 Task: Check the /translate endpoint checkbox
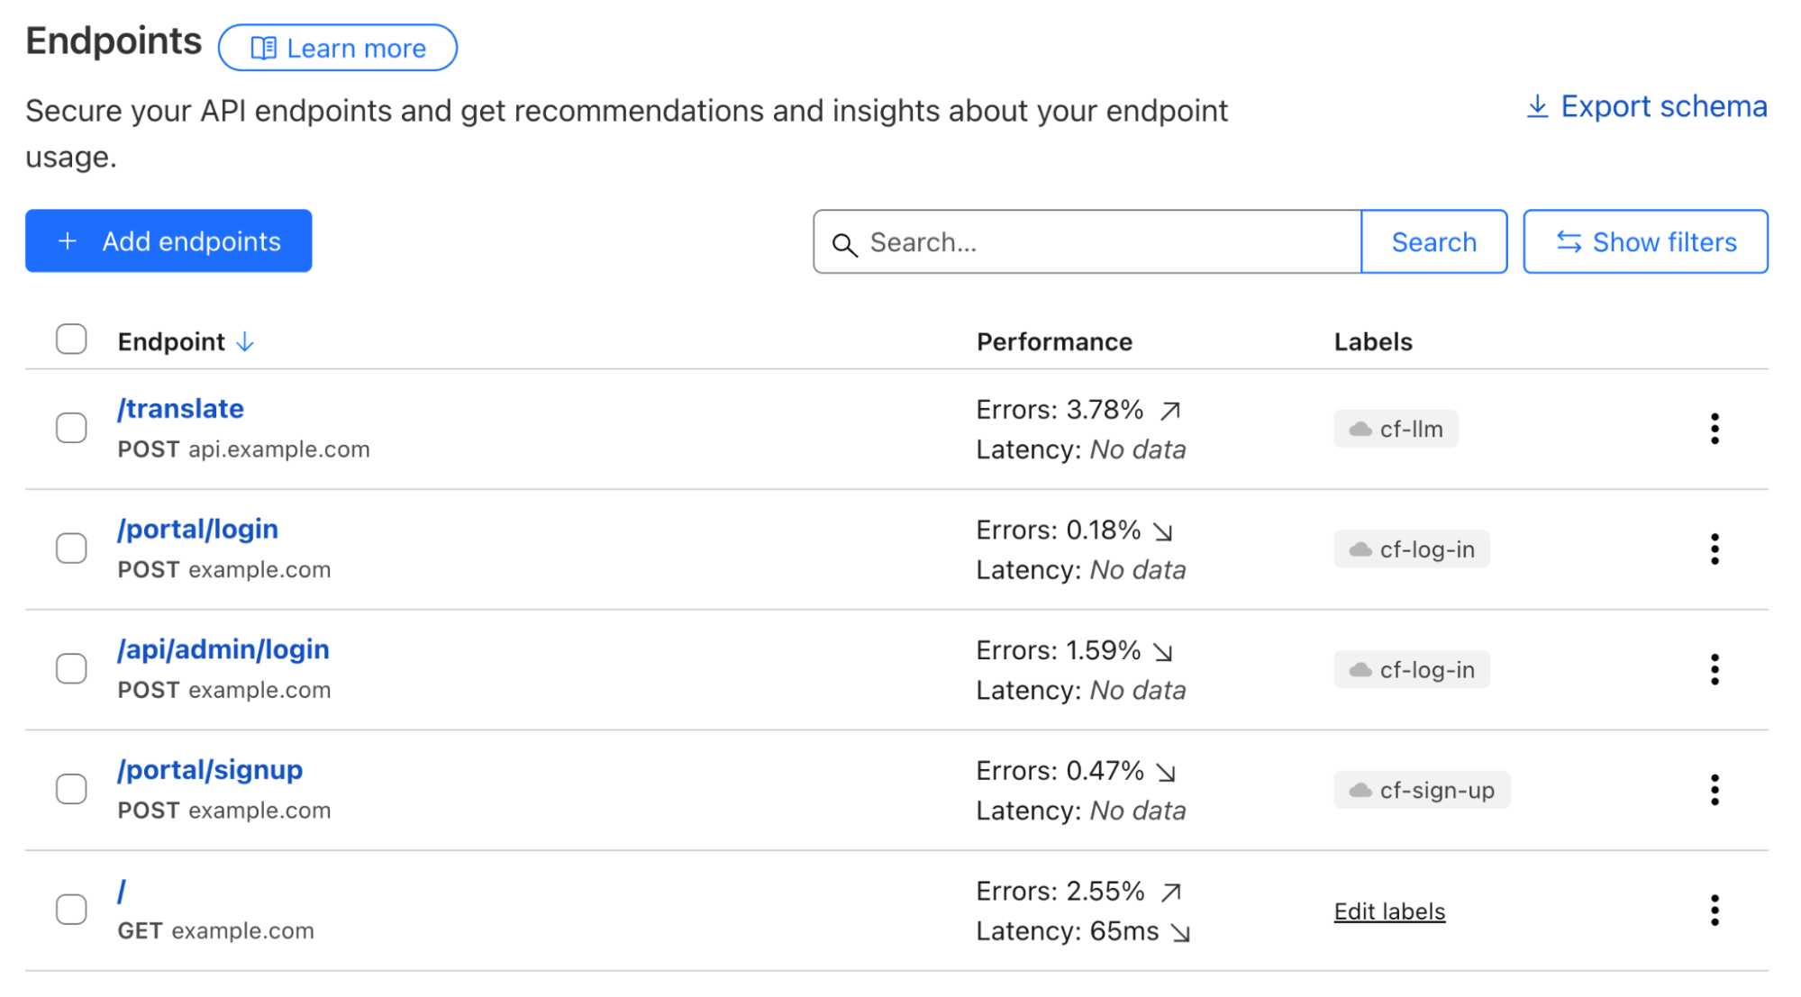coord(71,428)
